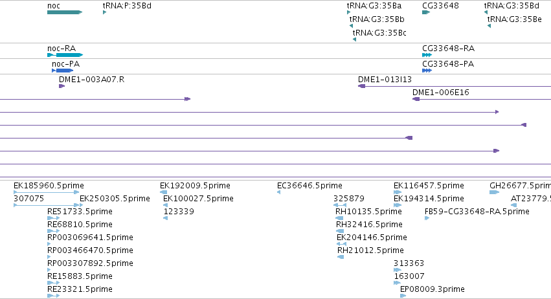The height and width of the screenshot is (299, 551).
Task: Open the DME1-006E16 clone label
Action: 441,93
